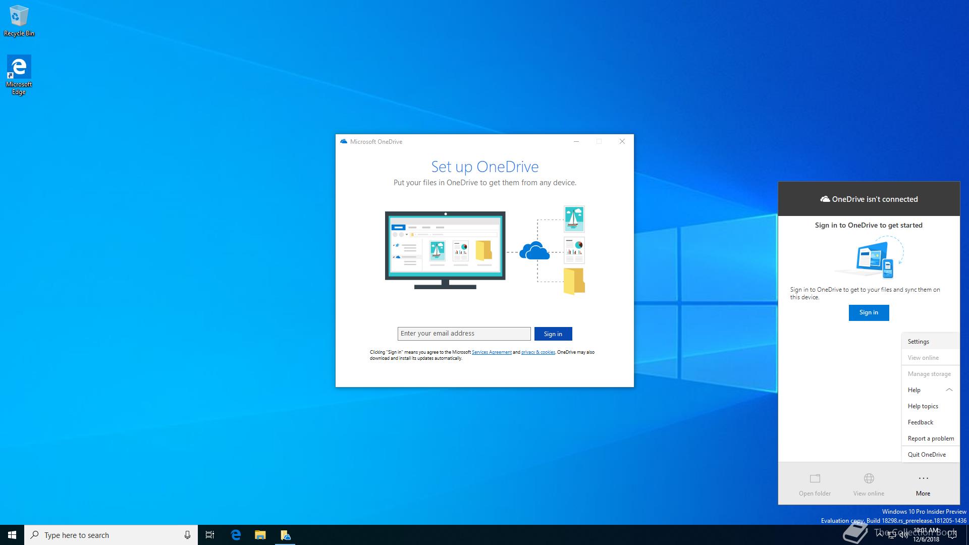The image size is (969, 545).
Task: Click the email address input field
Action: 464,334
